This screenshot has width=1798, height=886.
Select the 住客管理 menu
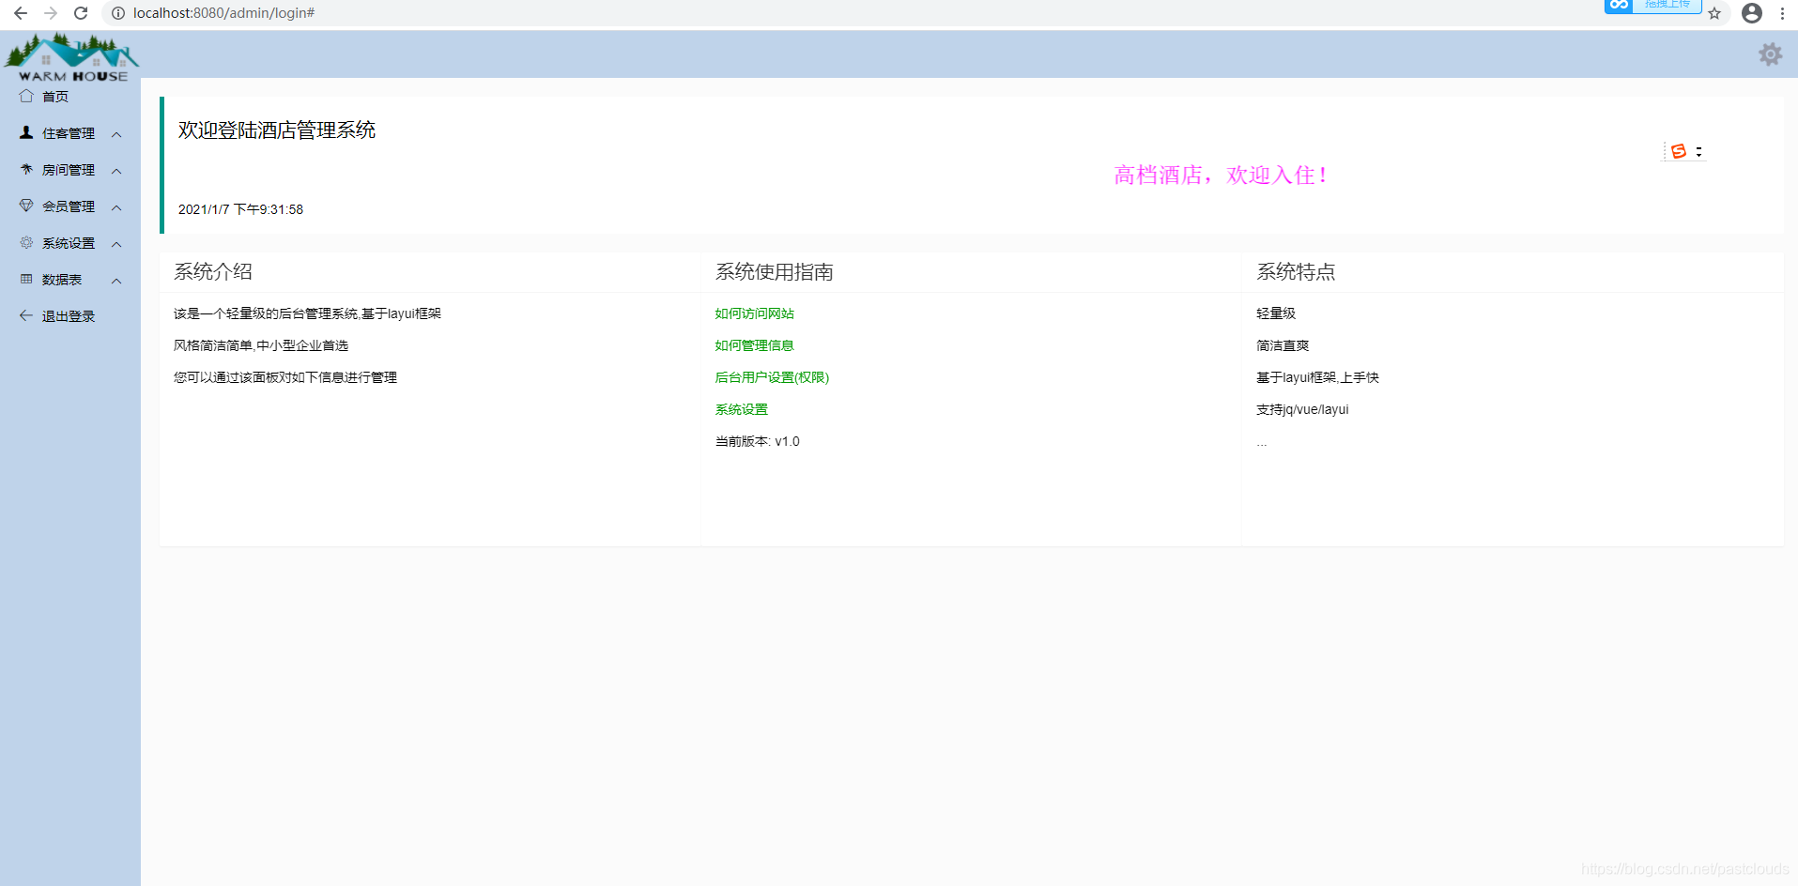pos(69,133)
